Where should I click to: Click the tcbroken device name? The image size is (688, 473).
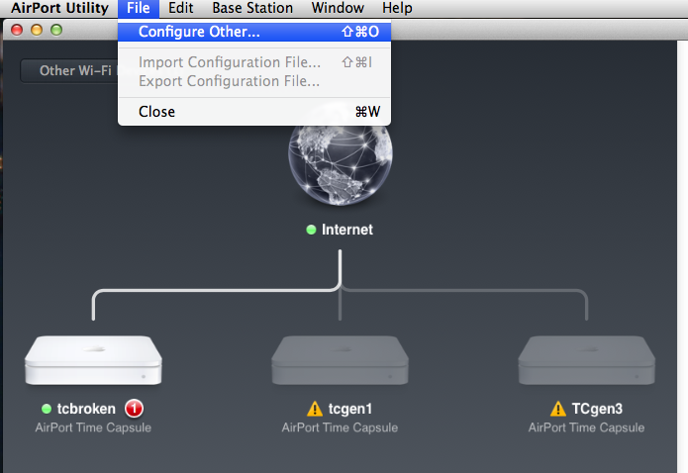(x=86, y=409)
